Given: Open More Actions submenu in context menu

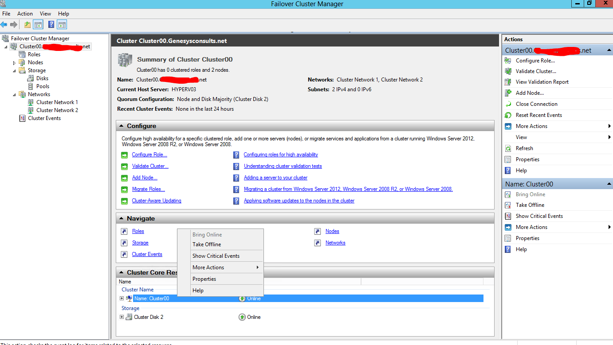Looking at the screenshot, I should pyautogui.click(x=220, y=267).
